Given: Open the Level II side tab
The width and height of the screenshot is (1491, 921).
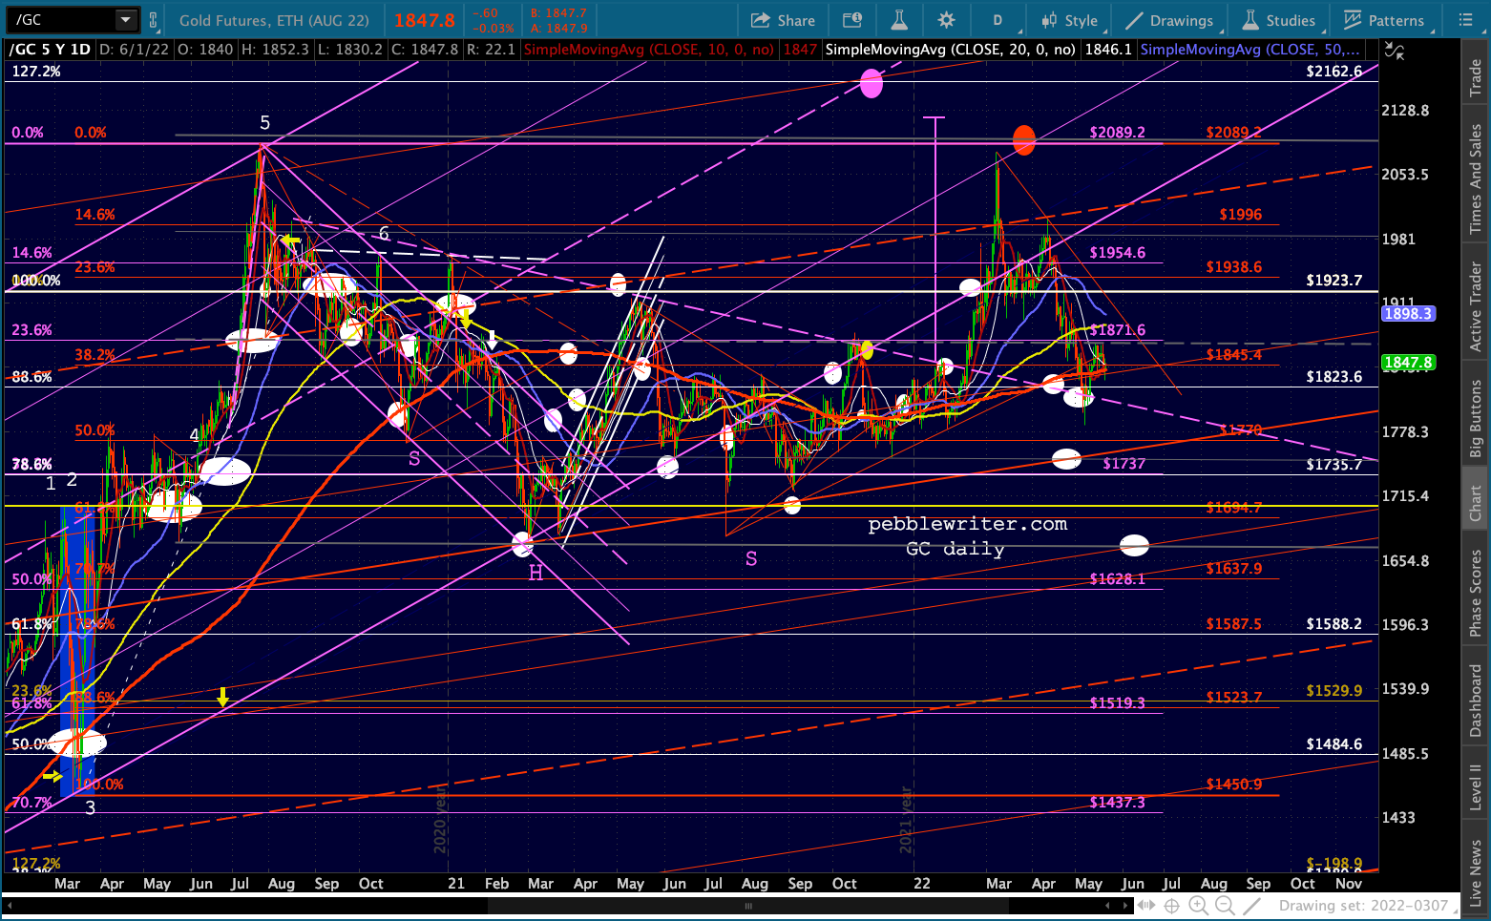Looking at the screenshot, I should (1476, 786).
